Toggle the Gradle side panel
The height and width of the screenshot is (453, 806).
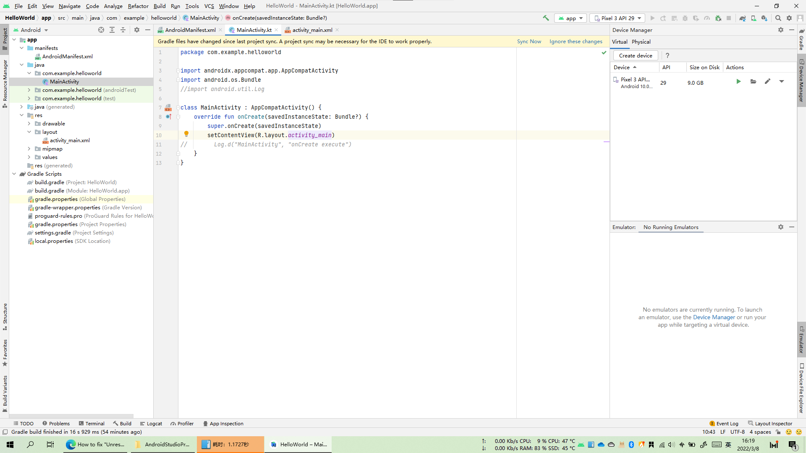tap(801, 40)
